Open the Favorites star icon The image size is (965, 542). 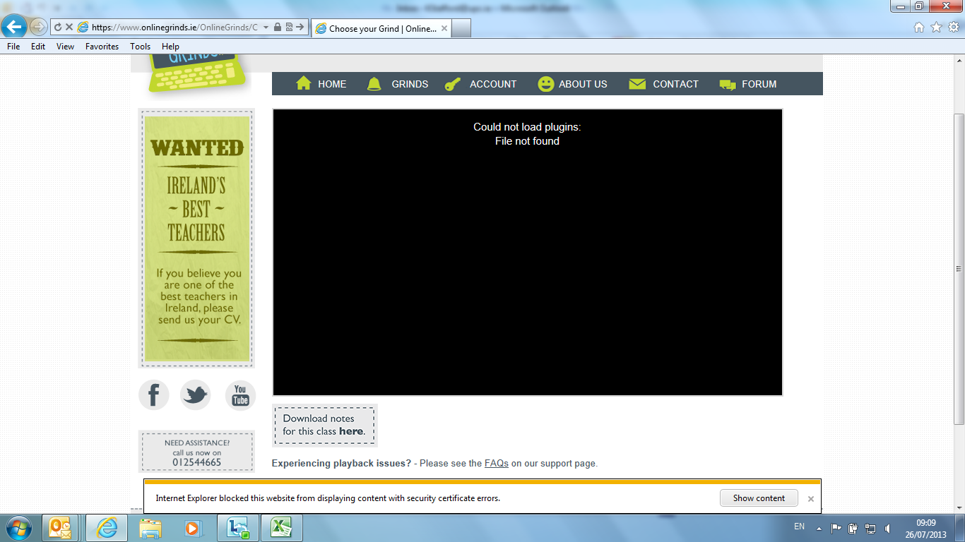tap(936, 27)
